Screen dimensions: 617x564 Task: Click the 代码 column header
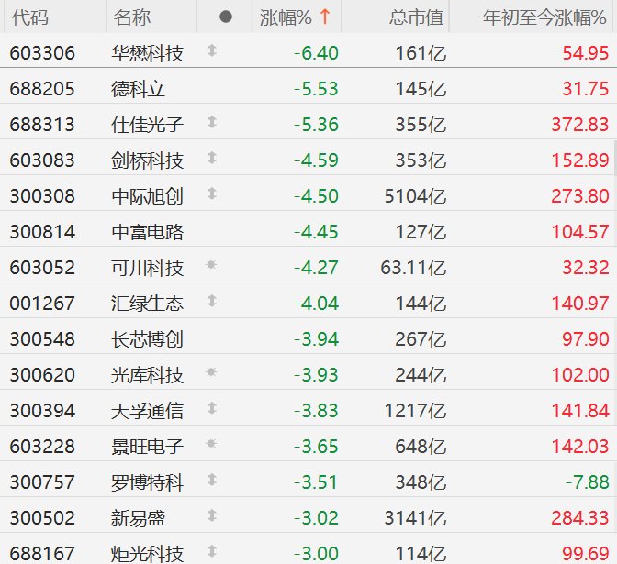point(30,17)
